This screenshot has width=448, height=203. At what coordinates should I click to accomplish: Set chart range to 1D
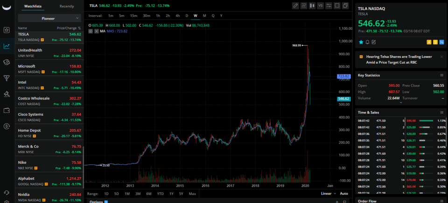pos(106,194)
